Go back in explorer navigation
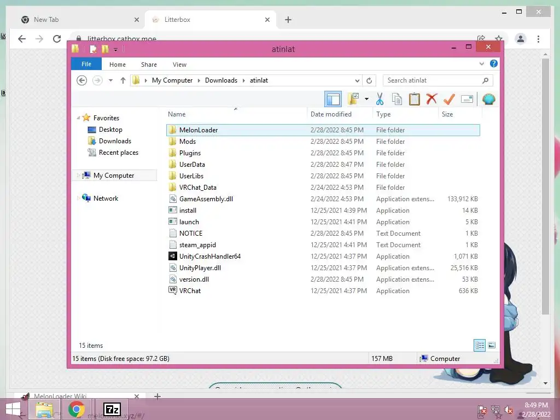Screen dimensions: 560x420 (82, 80)
